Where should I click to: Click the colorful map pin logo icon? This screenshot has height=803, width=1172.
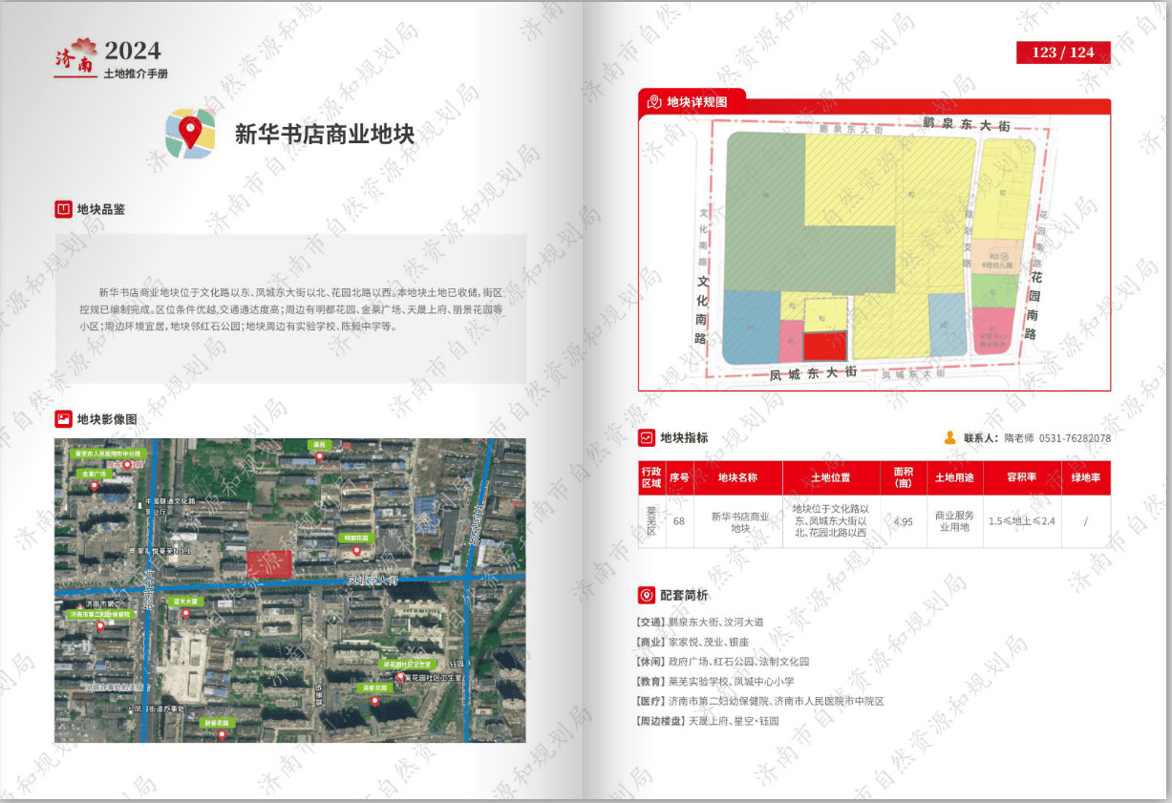(190, 133)
